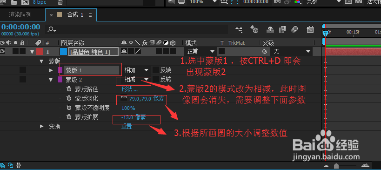Click the purple color swatch of 蒙版 1
Screen dimensions: 381x170
click(x=60, y=70)
